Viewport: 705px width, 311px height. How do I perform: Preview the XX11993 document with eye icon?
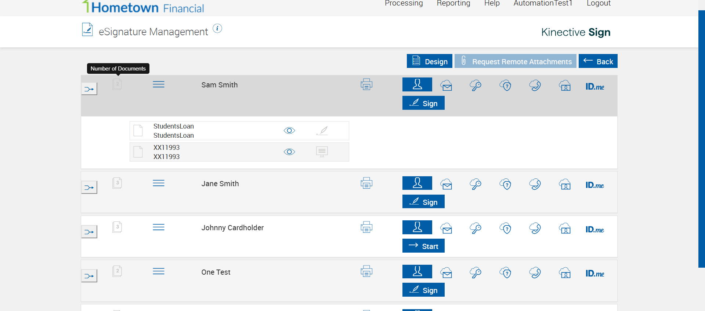point(289,152)
